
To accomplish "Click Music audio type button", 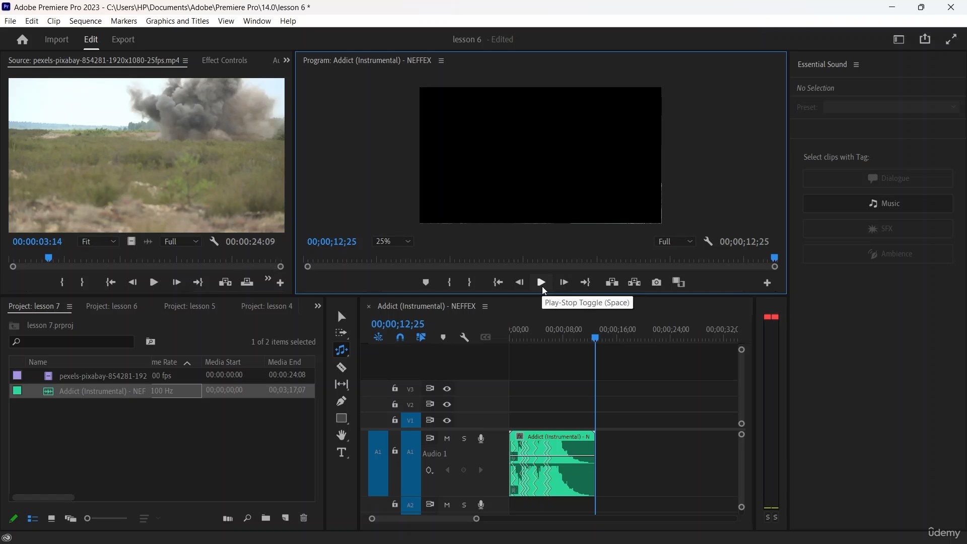I will click(x=878, y=203).
